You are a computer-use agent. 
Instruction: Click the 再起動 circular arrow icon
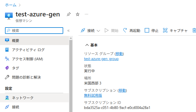pyautogui.click(x=125, y=30)
